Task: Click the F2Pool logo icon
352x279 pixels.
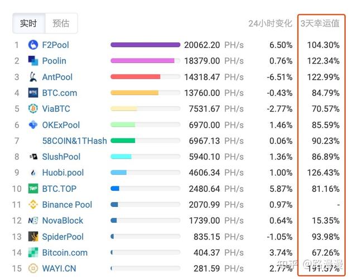Action: pos(33,45)
